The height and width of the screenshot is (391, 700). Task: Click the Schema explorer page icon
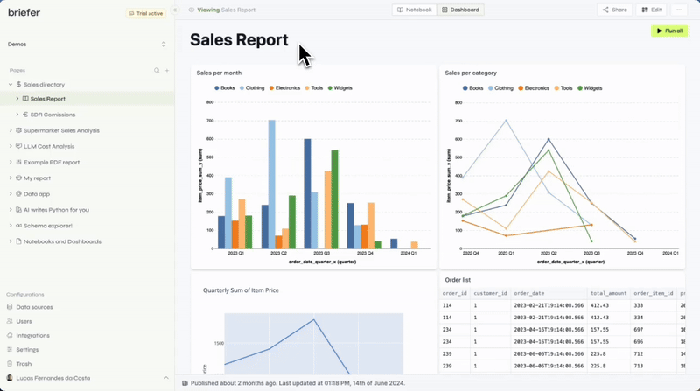[18, 226]
